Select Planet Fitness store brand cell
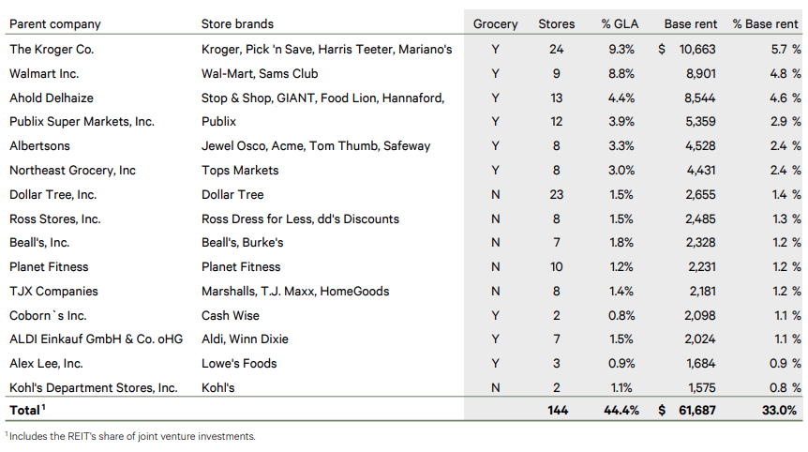808x452 pixels. [241, 267]
